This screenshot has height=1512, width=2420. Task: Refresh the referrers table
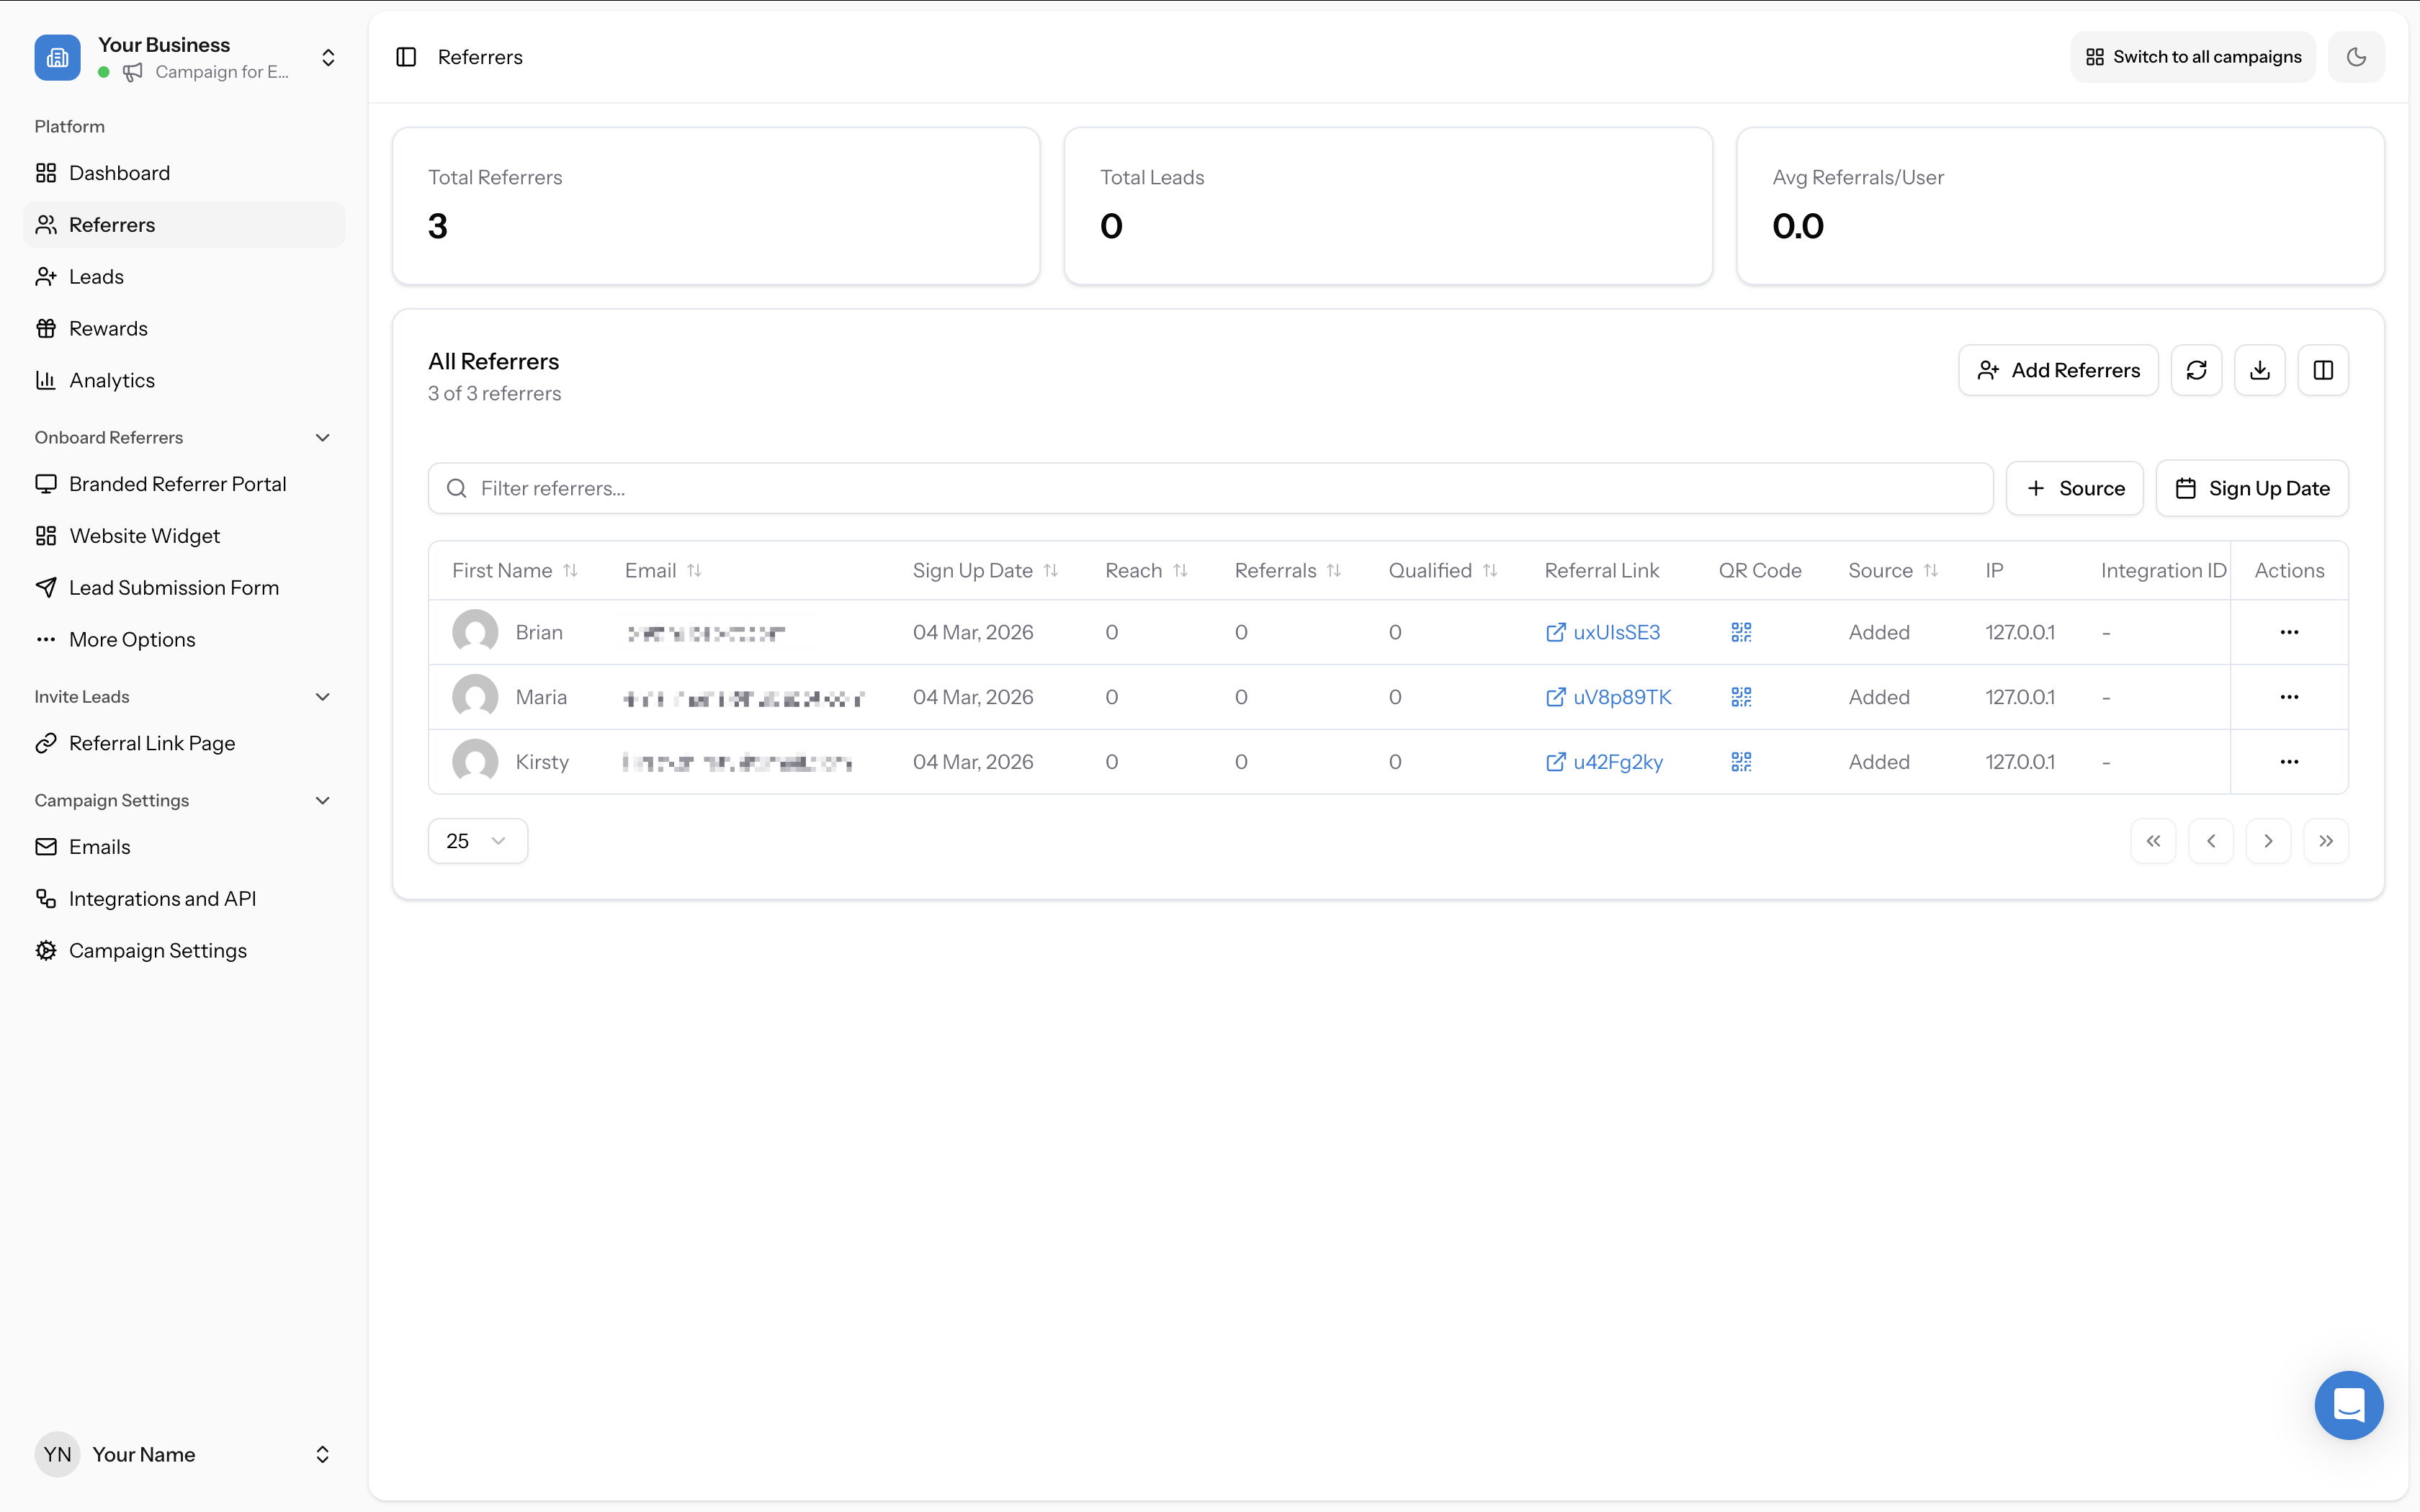tap(2196, 370)
